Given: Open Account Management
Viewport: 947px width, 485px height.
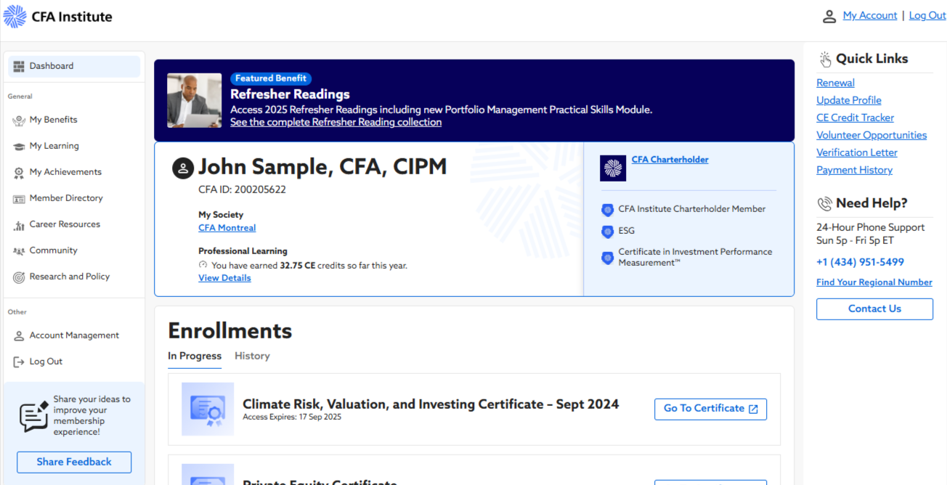Looking at the screenshot, I should [74, 335].
